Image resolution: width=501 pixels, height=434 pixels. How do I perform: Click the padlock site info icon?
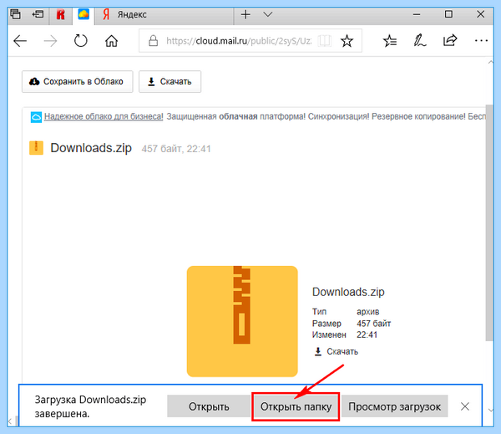click(x=154, y=41)
